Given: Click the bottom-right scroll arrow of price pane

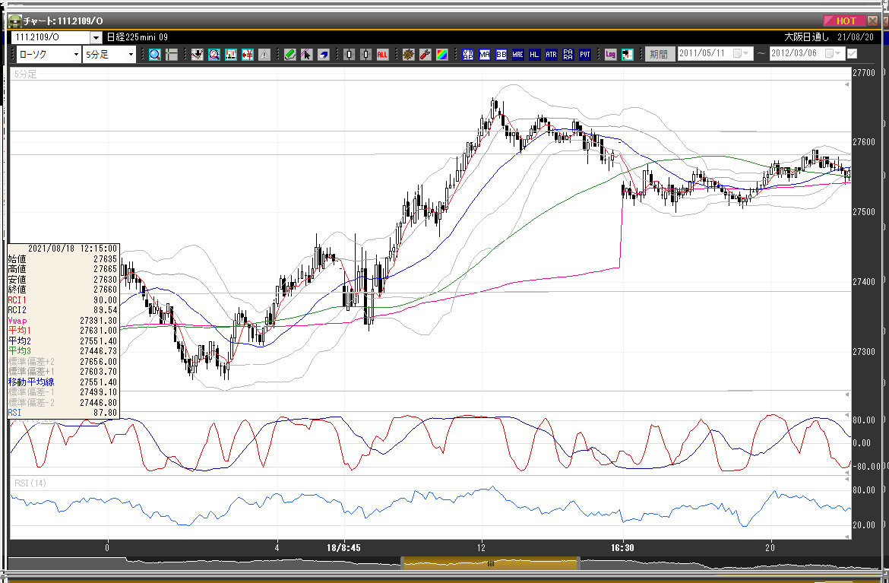Looking at the screenshot, I should point(847,394).
